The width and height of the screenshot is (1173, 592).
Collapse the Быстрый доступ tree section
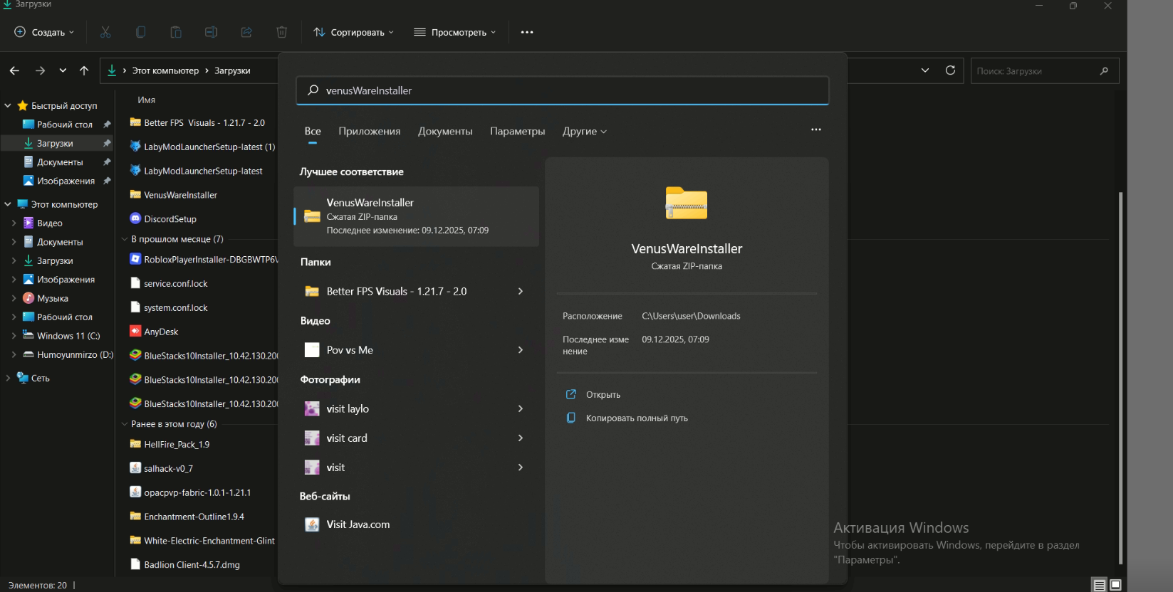coord(8,106)
